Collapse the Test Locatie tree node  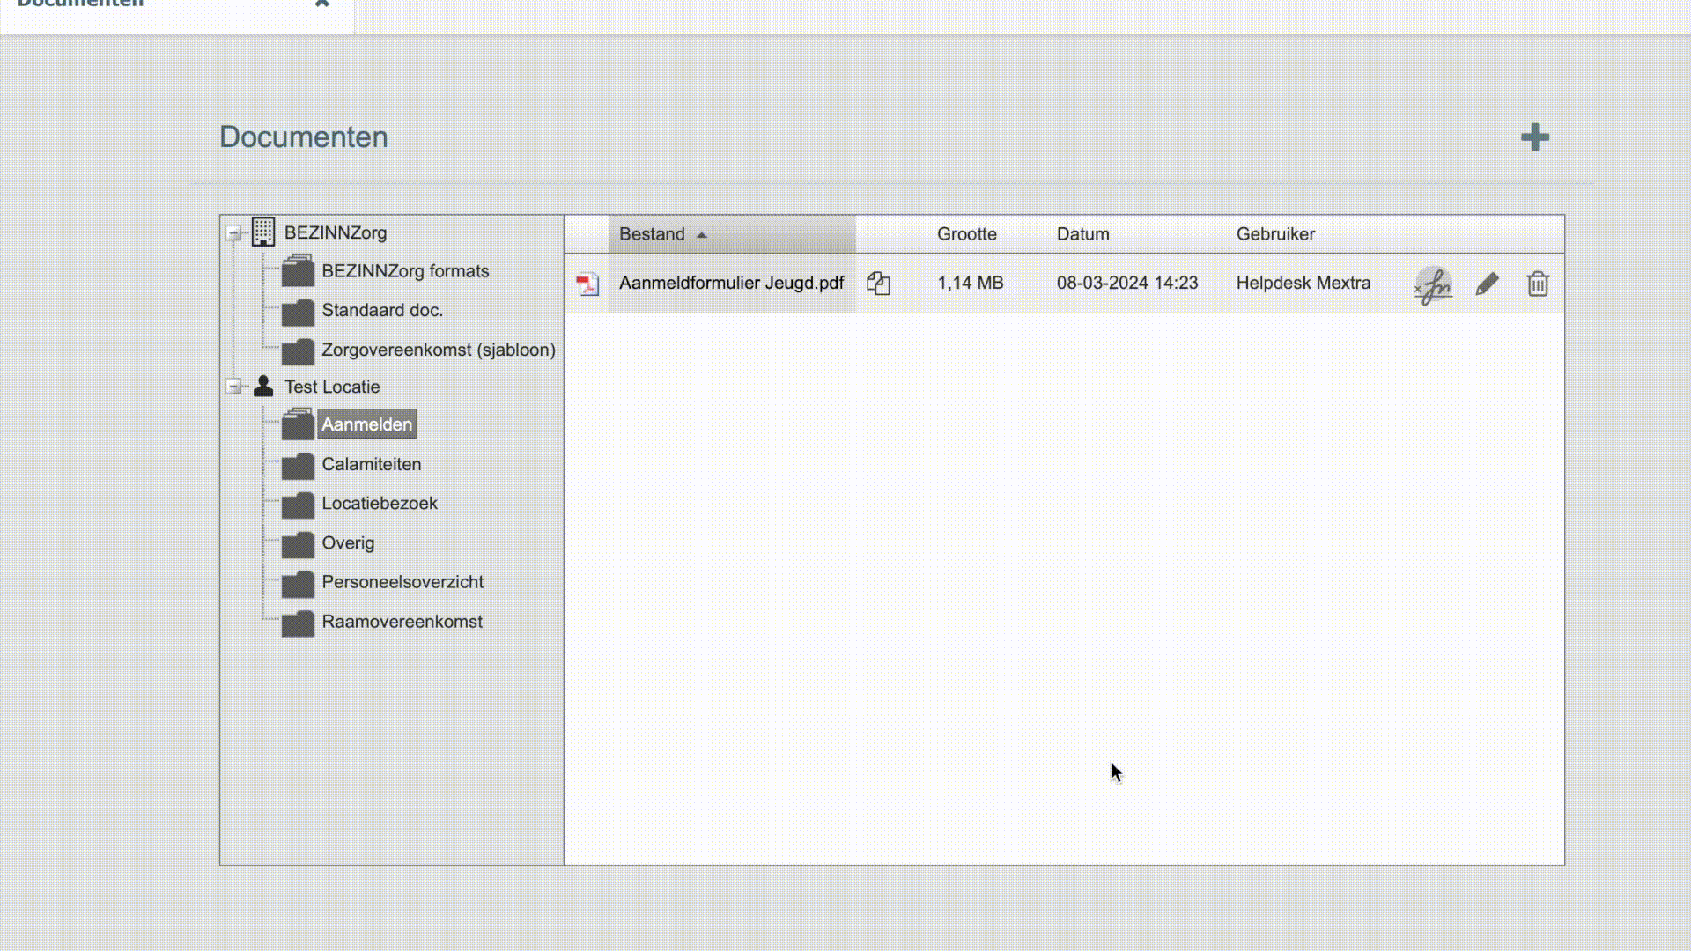[233, 387]
